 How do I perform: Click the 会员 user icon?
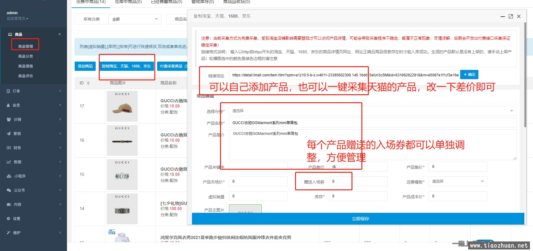[8, 105]
